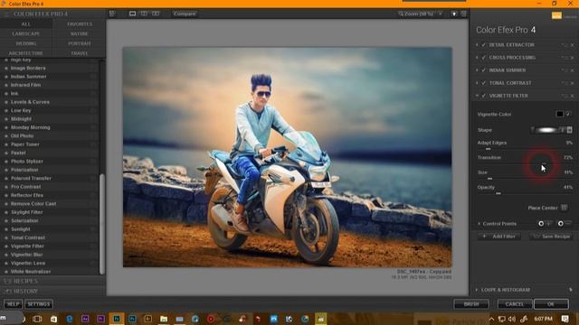Remove the Indian Summer filter

573,70
